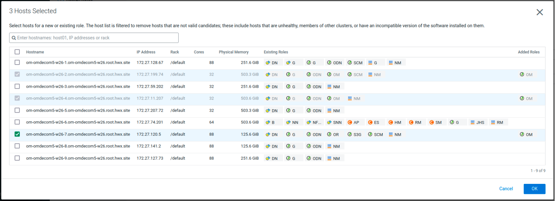Toggle the select-all checkbox in the table header
The width and height of the screenshot is (557, 201).
click(17, 52)
